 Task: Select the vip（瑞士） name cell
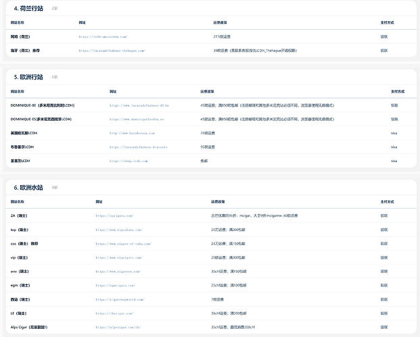point(20,258)
